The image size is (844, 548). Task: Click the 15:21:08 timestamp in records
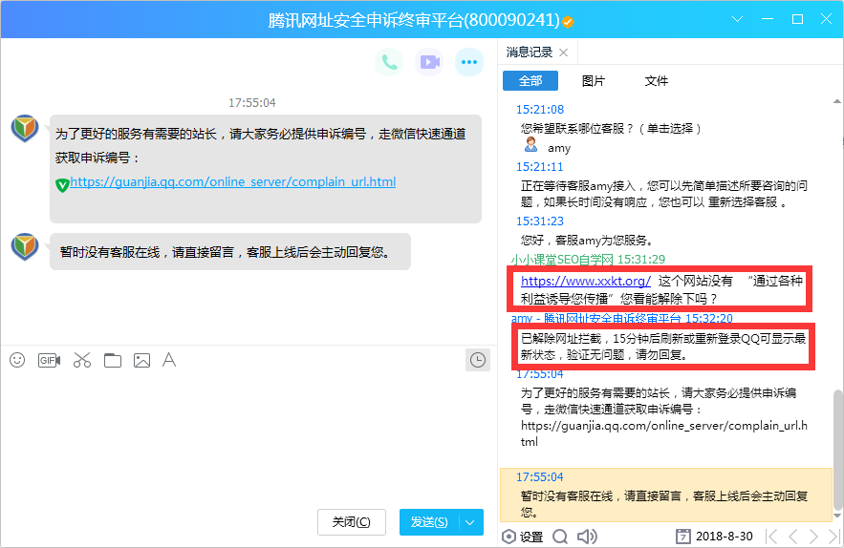point(540,110)
